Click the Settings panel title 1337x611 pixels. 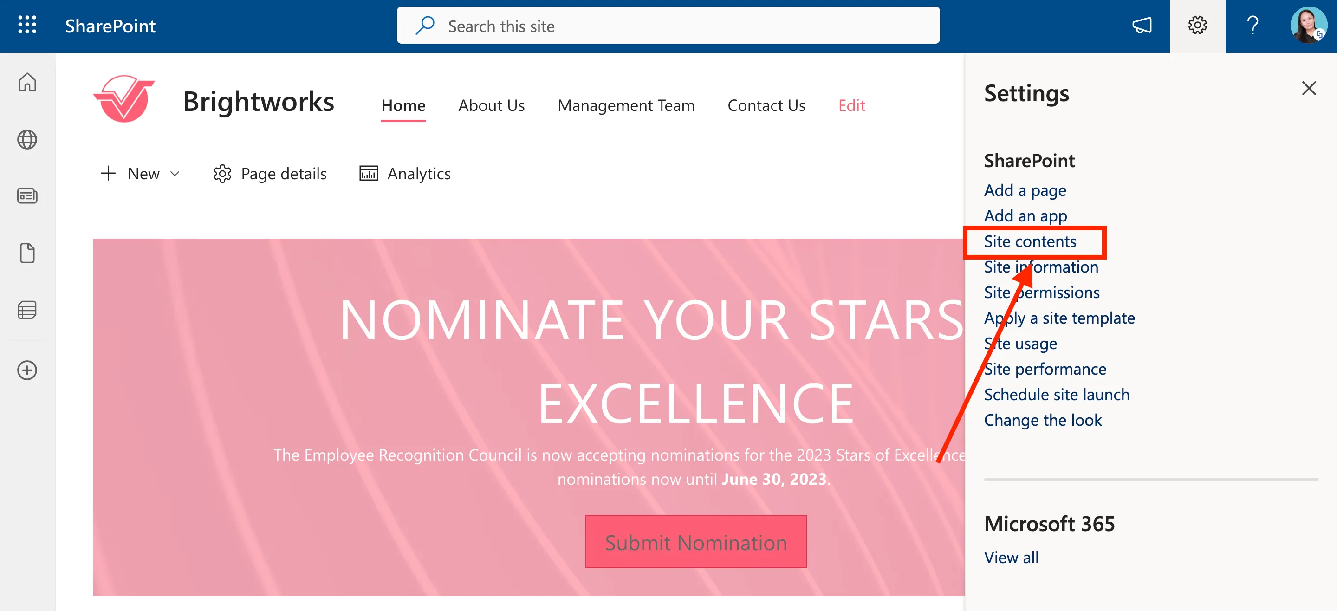(1026, 93)
